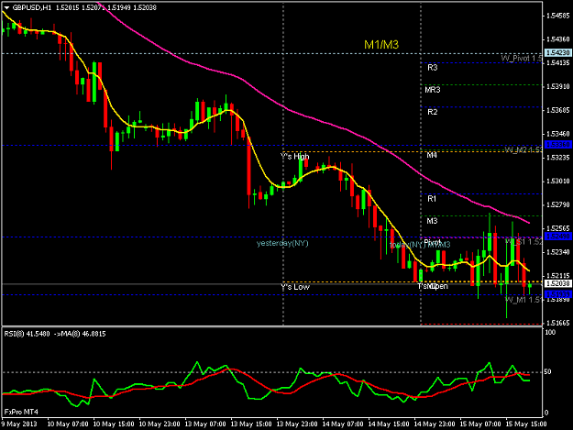The image size is (573, 430).
Task: Click the 14 May 07:00 time label
Action: coord(343,424)
